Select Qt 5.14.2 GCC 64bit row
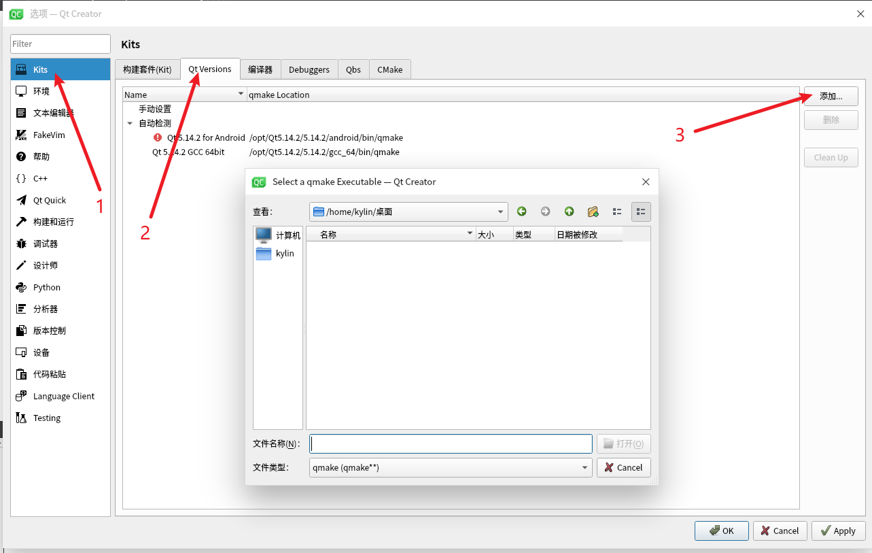Viewport: 872px width, 553px height. click(x=461, y=152)
